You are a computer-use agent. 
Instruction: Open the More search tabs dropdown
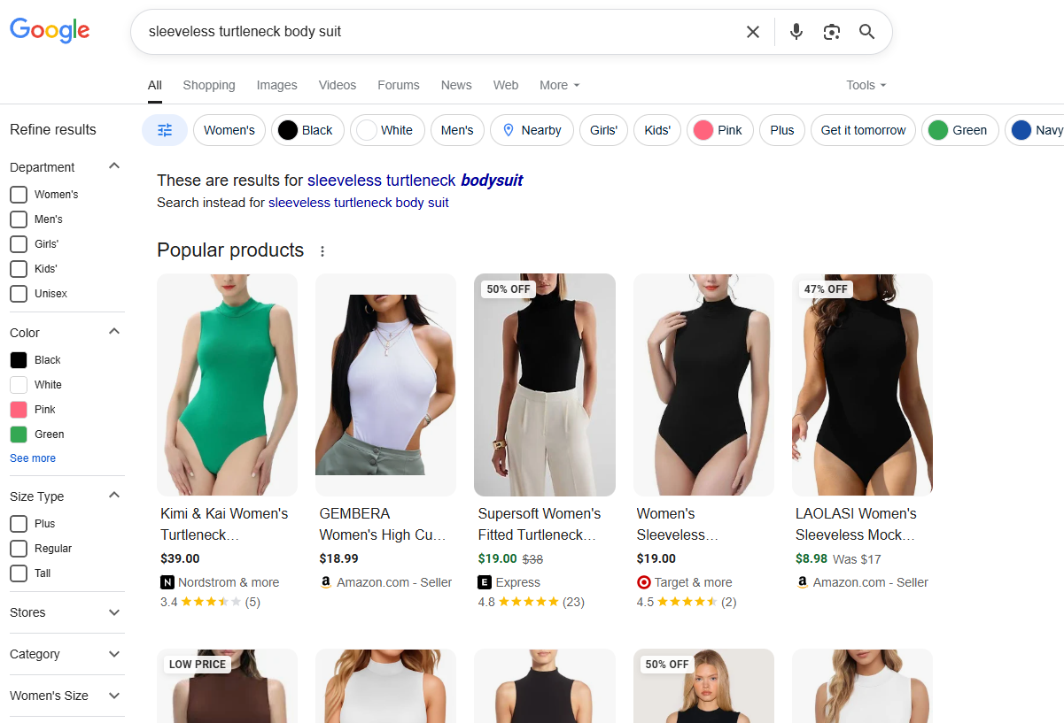point(560,85)
